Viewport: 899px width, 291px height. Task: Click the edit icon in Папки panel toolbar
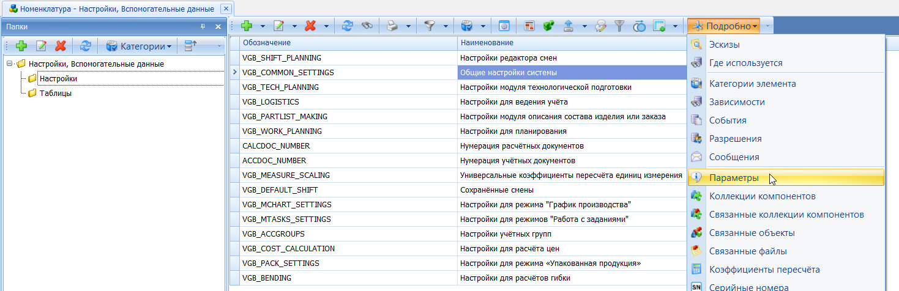click(42, 46)
